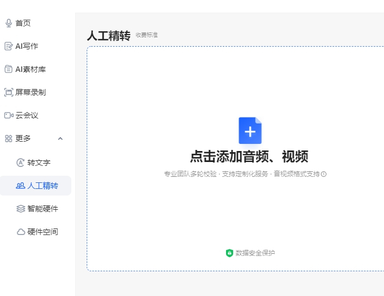Click the 智能硬件 stacked layers icon
Viewport: 384px width, 296px height.
pyautogui.click(x=21, y=209)
